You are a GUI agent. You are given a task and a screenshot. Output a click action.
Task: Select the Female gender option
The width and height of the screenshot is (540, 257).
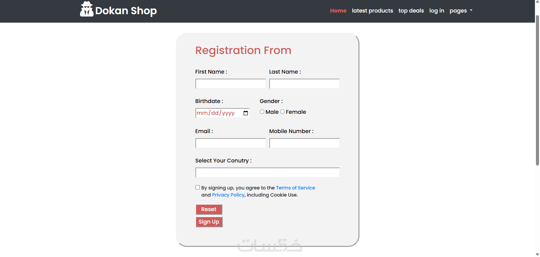282,112
